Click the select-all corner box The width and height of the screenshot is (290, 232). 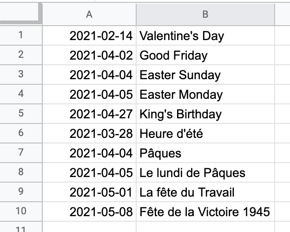pyautogui.click(x=20, y=12)
